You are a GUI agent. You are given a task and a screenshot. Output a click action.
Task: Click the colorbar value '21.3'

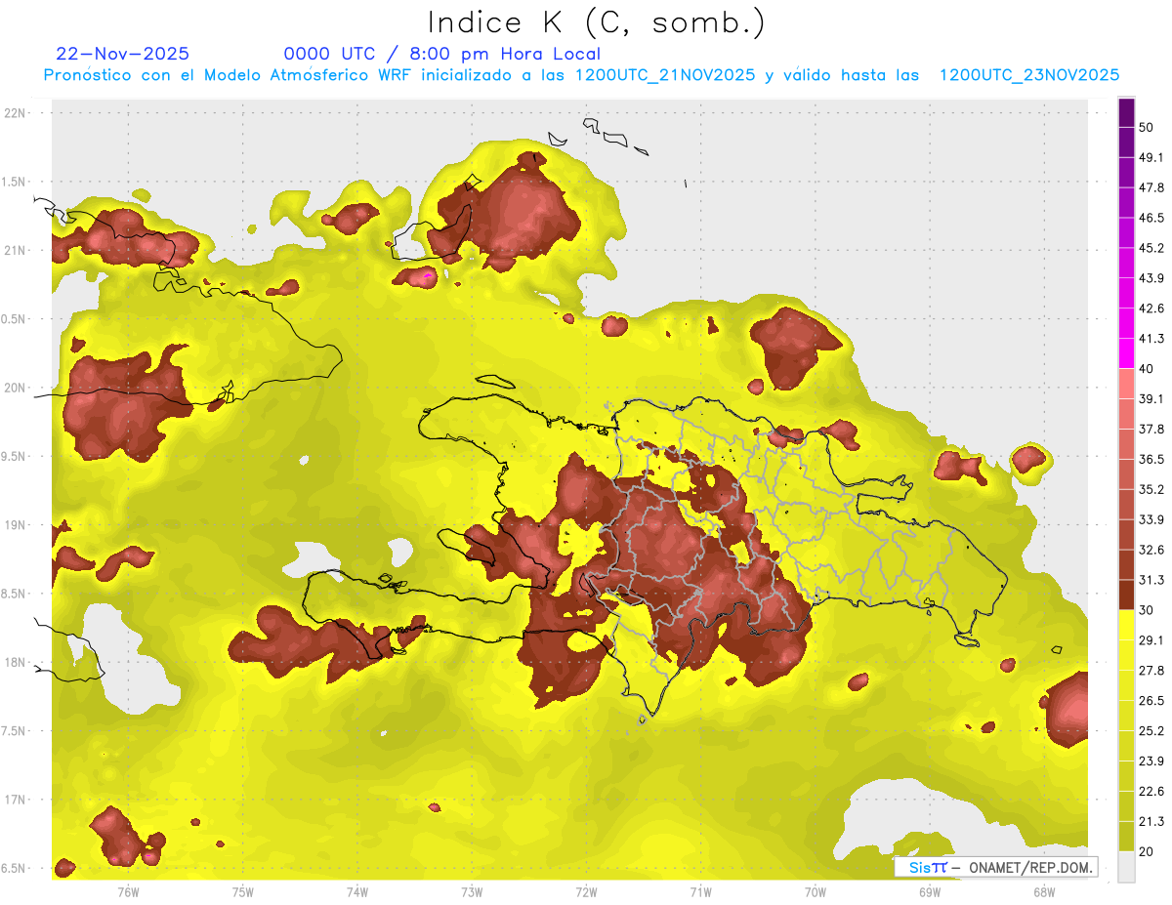point(1151,821)
